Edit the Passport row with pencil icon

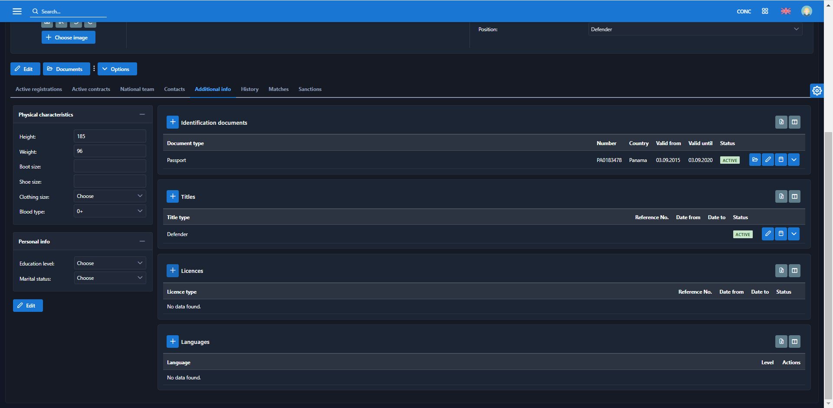click(768, 160)
